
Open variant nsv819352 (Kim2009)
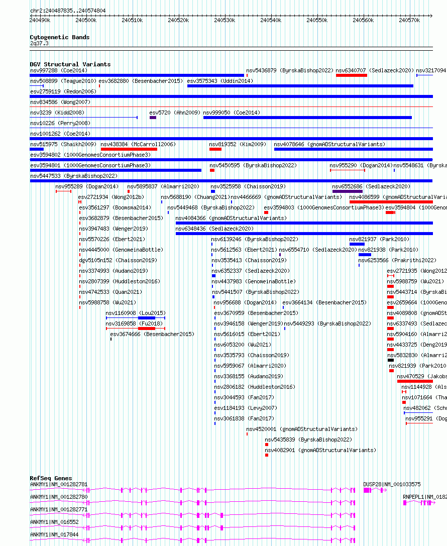238,144
